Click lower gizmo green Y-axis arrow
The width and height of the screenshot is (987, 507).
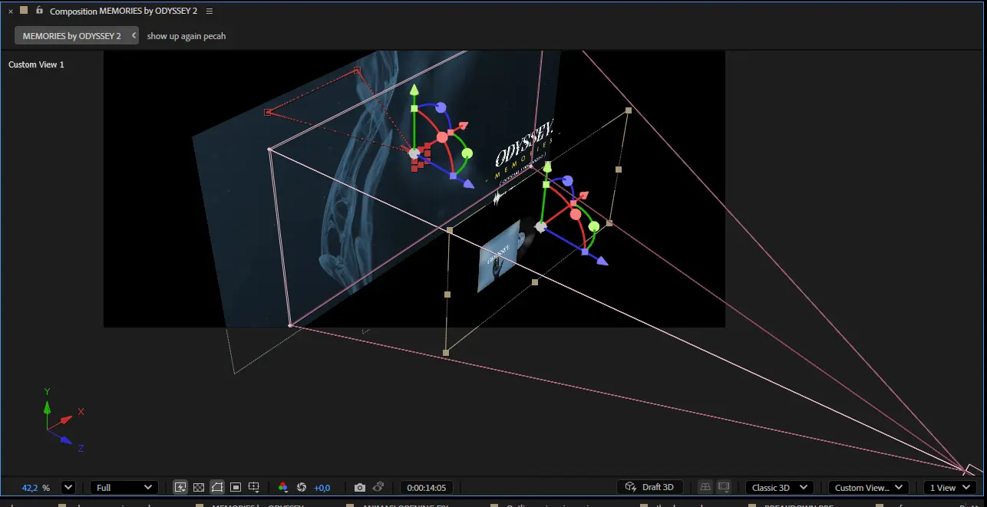pos(548,166)
